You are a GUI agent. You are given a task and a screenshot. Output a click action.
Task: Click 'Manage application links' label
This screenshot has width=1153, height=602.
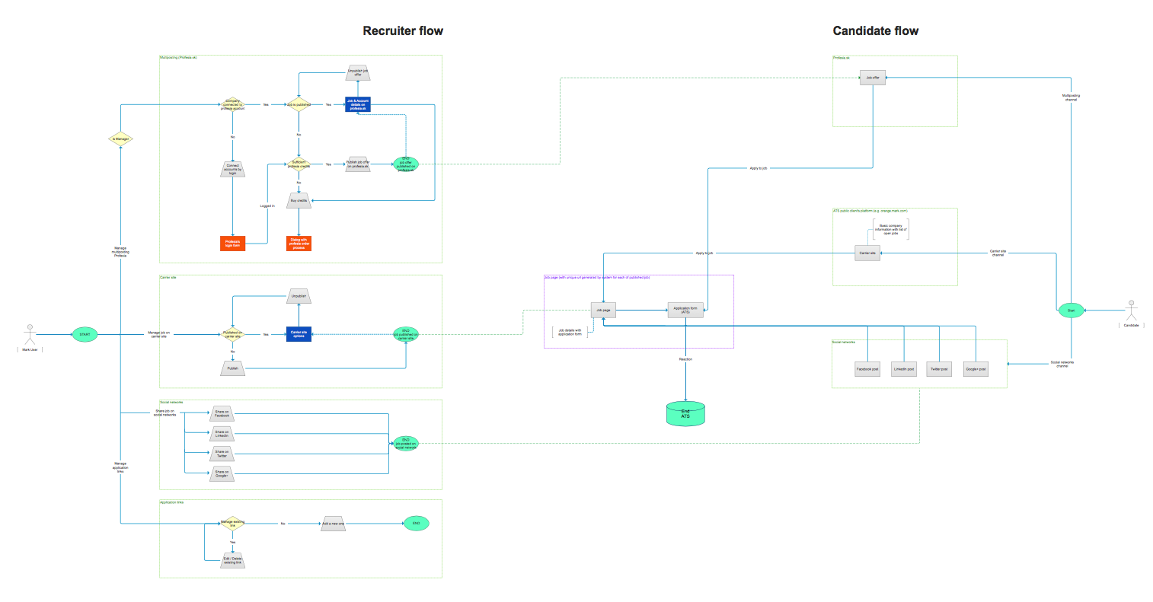tap(120, 467)
